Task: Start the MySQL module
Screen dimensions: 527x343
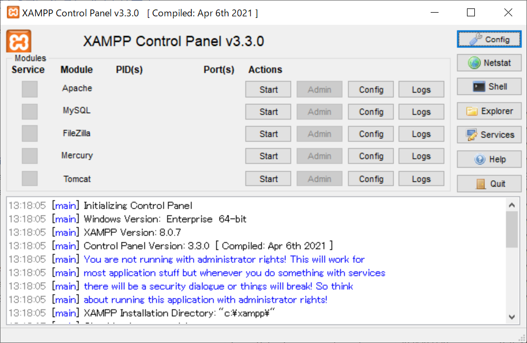Action: 268,112
